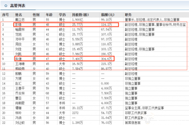Click the name 林玲 in row 20

coord(19,113)
